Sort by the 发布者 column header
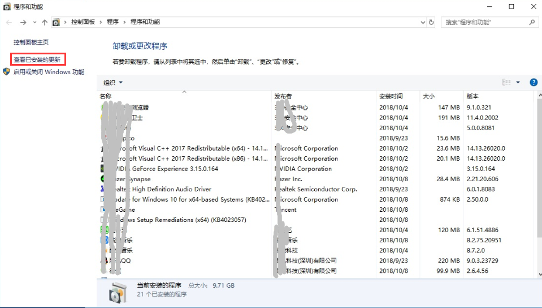The width and height of the screenshot is (542, 308). point(283,96)
